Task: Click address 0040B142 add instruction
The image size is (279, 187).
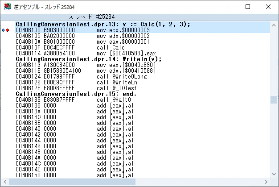Action: (142, 134)
